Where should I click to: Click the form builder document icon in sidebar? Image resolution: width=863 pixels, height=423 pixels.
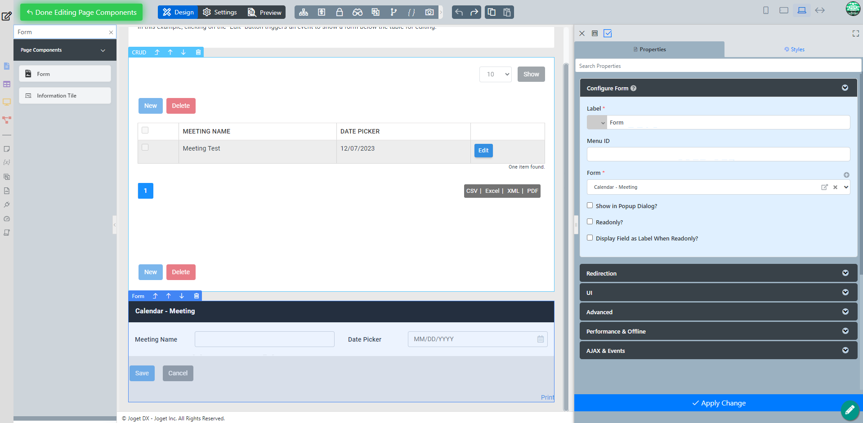7,66
